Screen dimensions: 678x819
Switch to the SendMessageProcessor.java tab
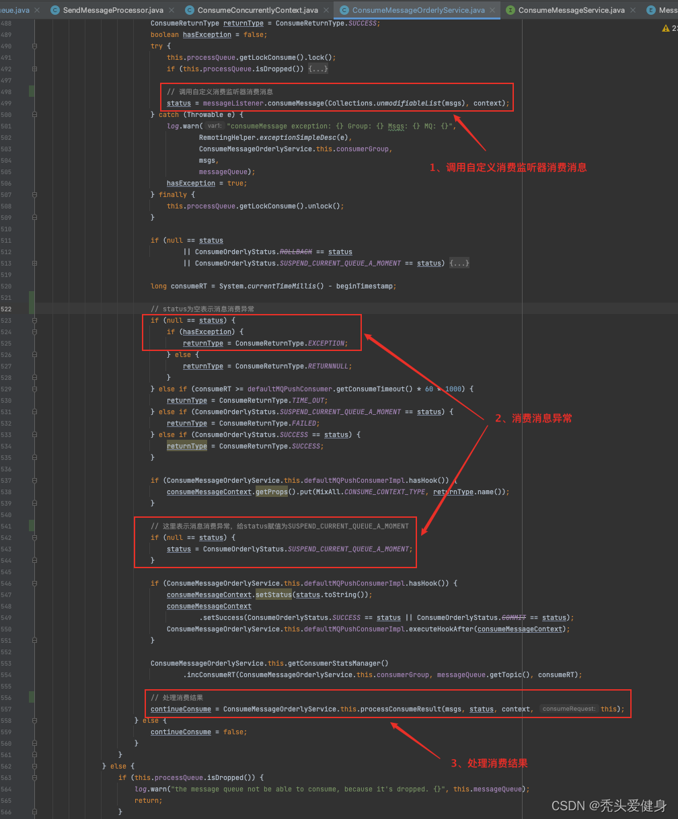click(112, 10)
